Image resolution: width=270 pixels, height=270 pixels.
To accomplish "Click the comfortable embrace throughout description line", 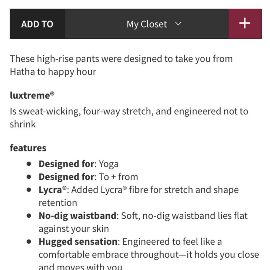I will click(x=149, y=255).
